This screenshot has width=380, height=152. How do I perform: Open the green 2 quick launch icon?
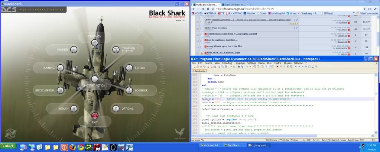89,147
